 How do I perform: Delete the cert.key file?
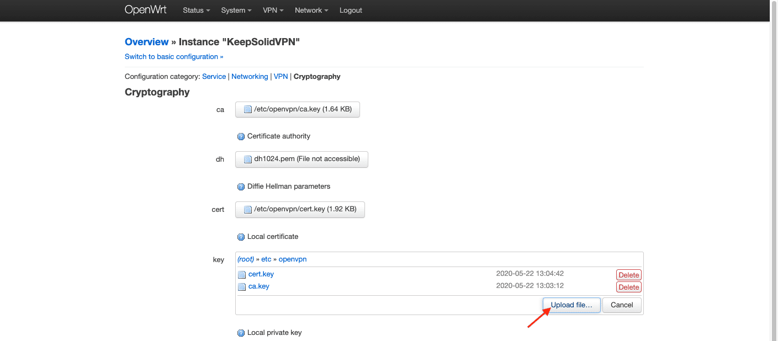point(628,275)
